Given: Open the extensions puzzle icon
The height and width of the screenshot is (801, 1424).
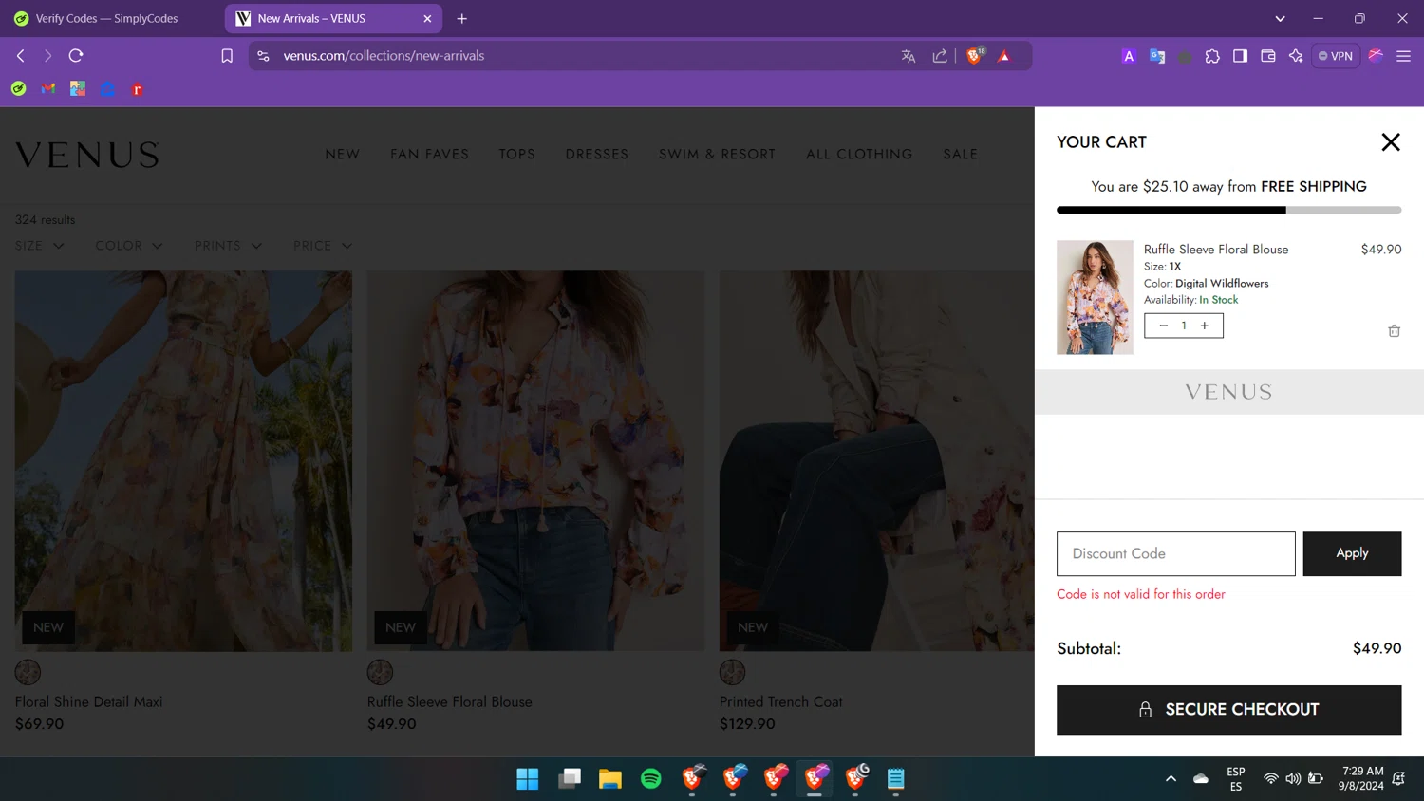Looking at the screenshot, I should 1212,56.
